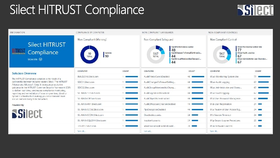280x158 pixels.
Task: Click the Non Compliant (Warning) donut chart
Action: [x=90, y=54]
